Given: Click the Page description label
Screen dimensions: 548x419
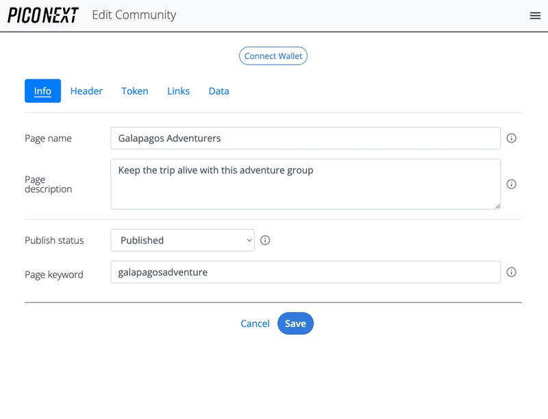Looking at the screenshot, I should coord(48,184).
